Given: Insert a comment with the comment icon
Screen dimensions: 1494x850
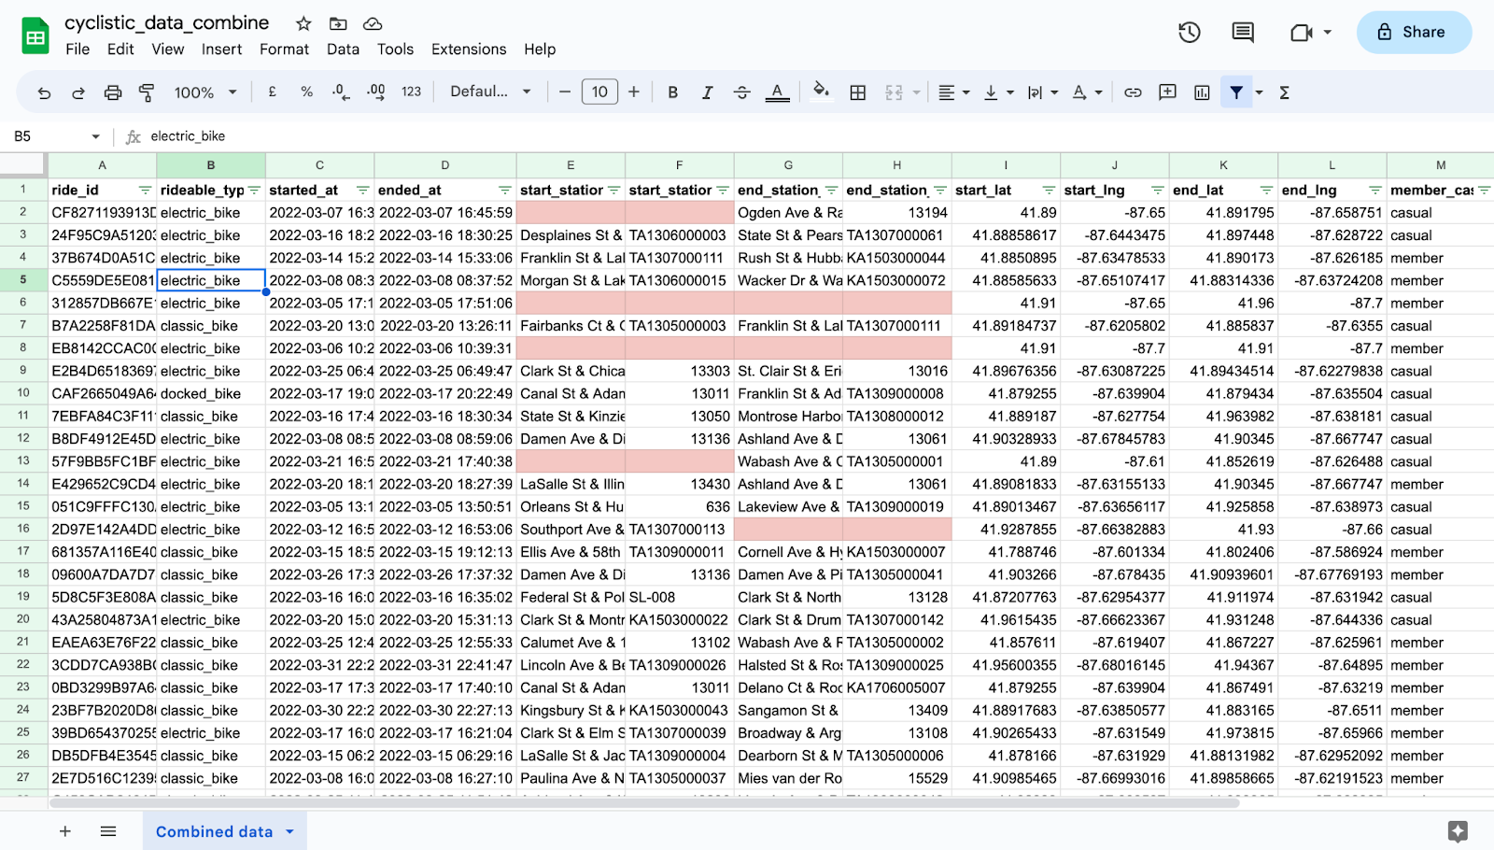Looking at the screenshot, I should (x=1166, y=92).
